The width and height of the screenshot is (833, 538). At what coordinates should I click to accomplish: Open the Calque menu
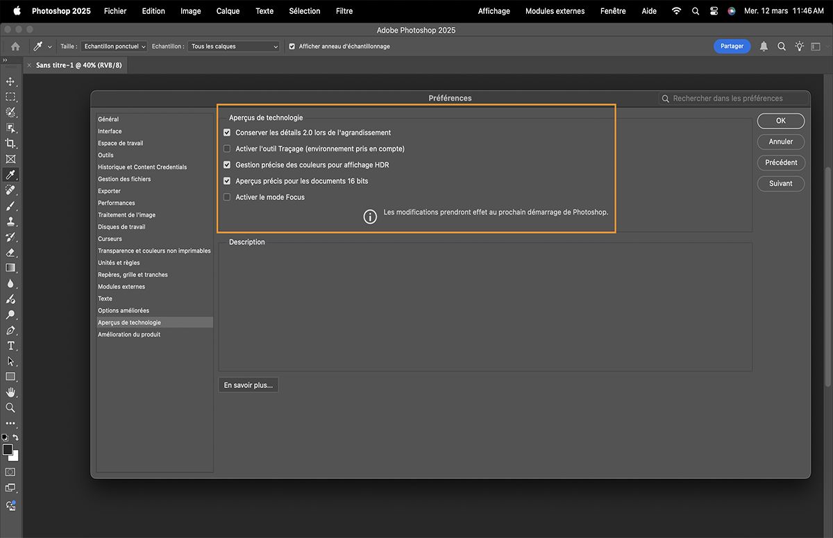pyautogui.click(x=228, y=11)
